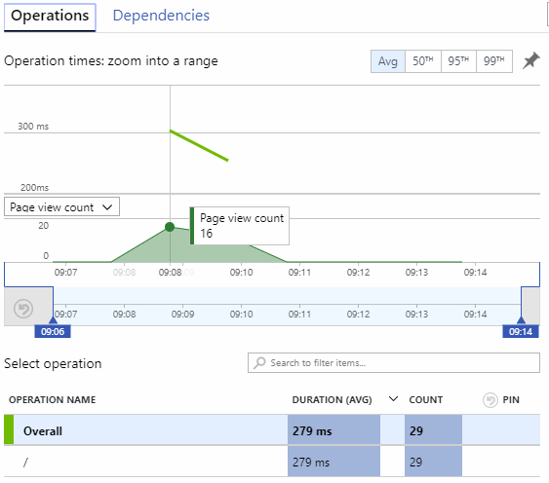Select the Avg aggregation toggle
The height and width of the screenshot is (483, 549).
[x=388, y=61]
